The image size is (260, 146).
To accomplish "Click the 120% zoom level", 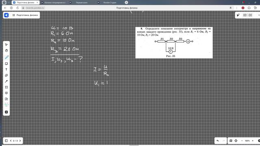I will click(x=247, y=141).
